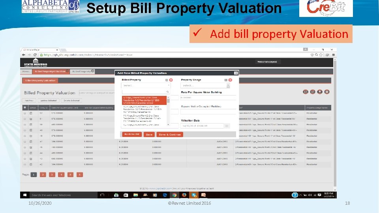
Task: Tick the checkbox for entry 50
Action: point(24,125)
